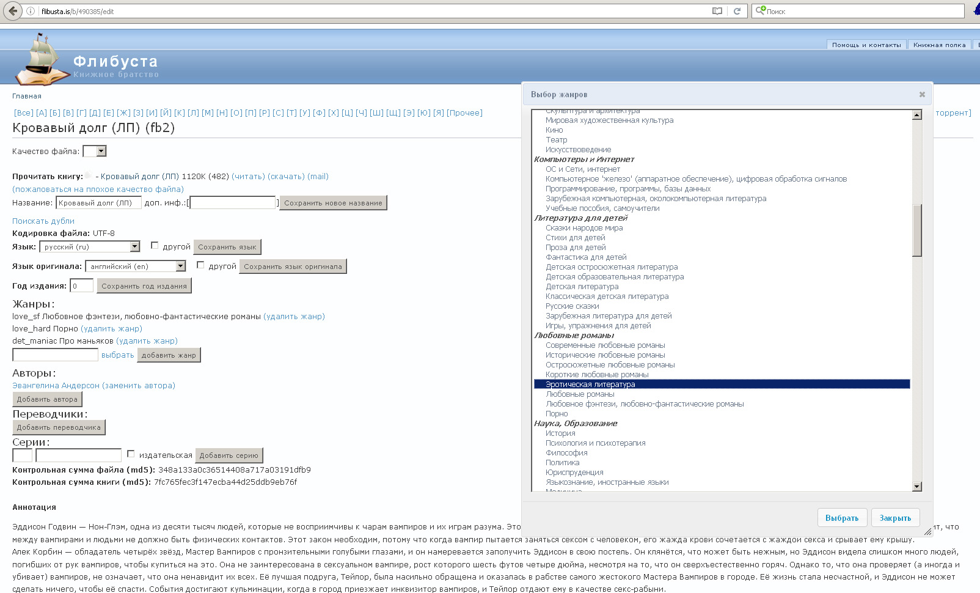Click the genre list scrollbar thumb
The height and width of the screenshot is (593, 980).
[916, 230]
